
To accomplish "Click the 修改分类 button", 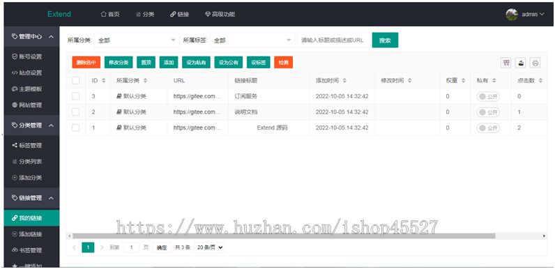I will tap(119, 62).
